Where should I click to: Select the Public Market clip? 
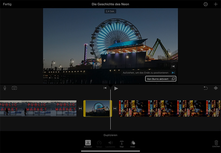point(38,108)
